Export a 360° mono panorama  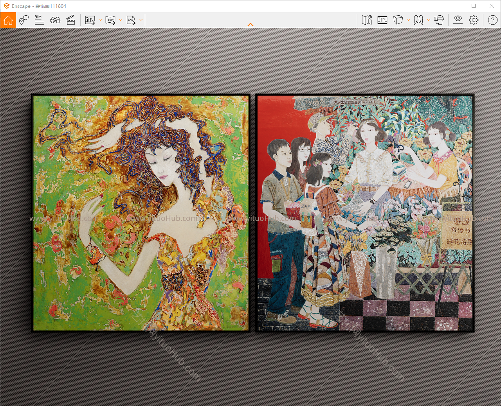111,20
